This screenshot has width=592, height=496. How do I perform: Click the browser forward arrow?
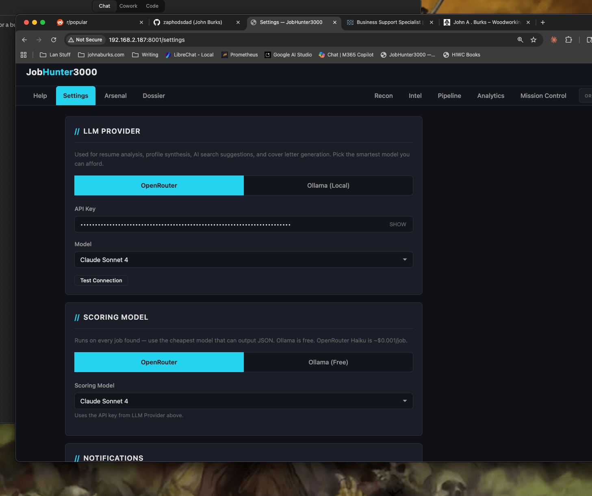39,40
